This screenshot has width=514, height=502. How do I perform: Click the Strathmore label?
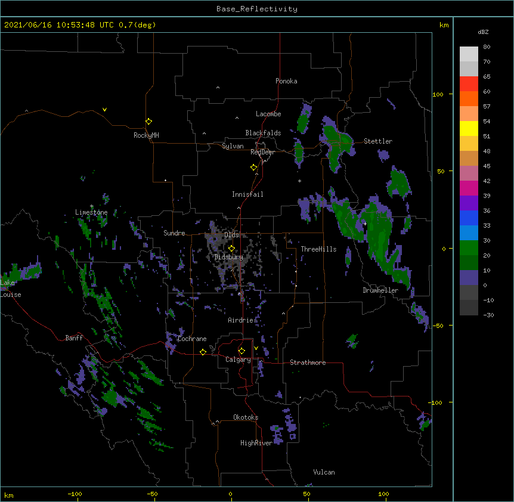(x=308, y=362)
